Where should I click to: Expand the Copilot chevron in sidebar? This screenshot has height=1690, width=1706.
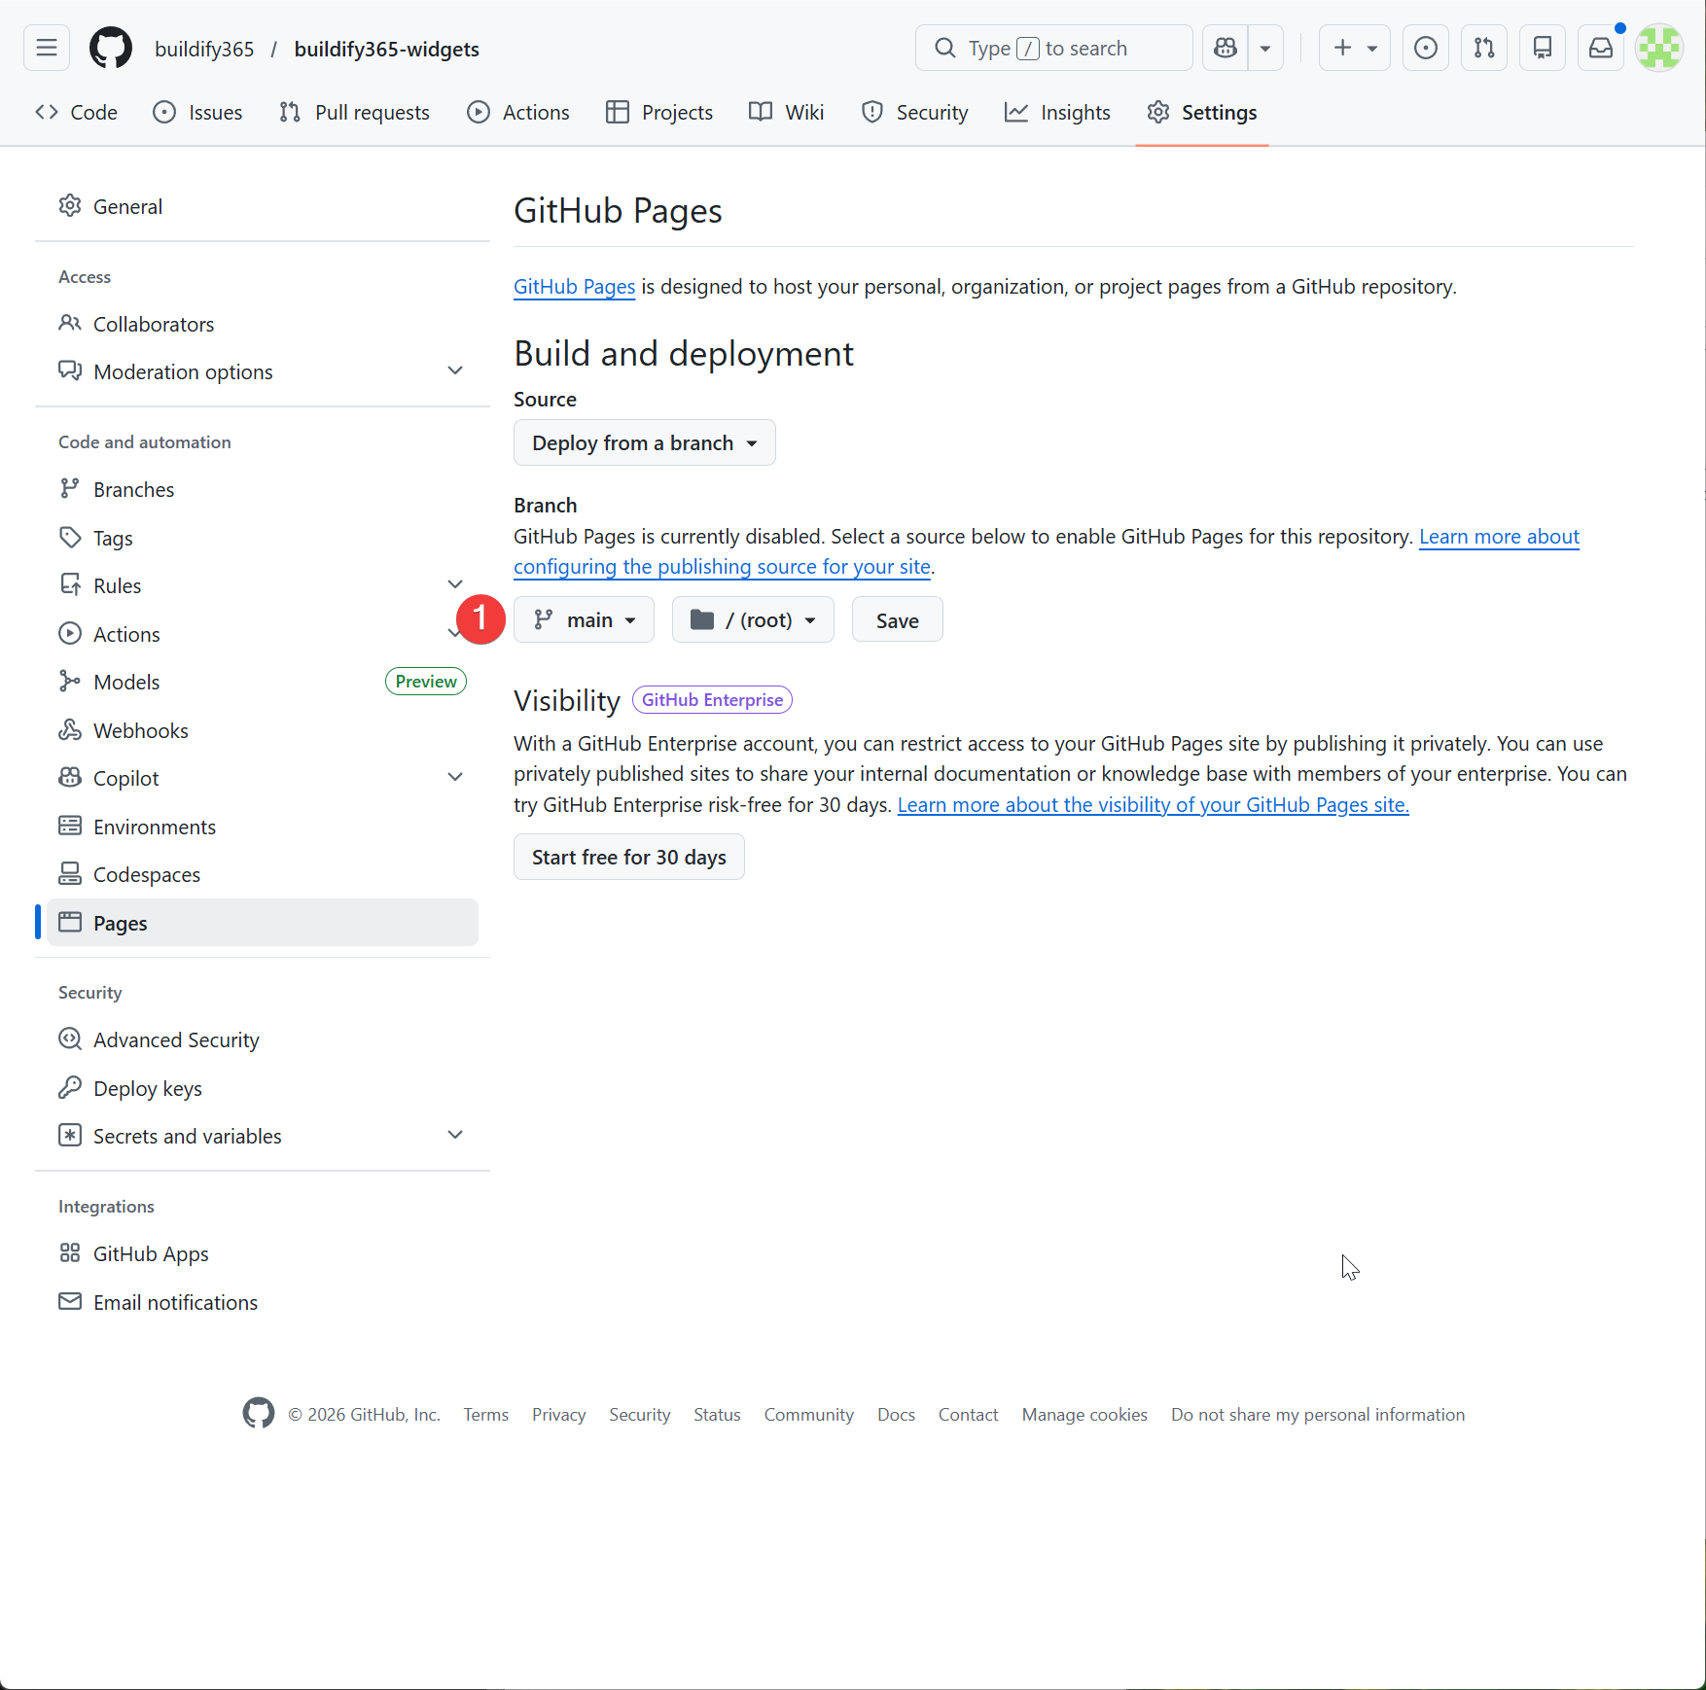[x=455, y=778]
